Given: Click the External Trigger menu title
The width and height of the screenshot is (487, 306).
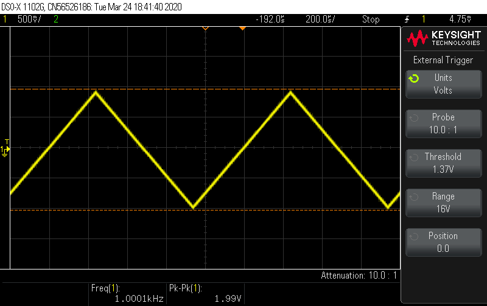Looking at the screenshot, I should 443,60.
